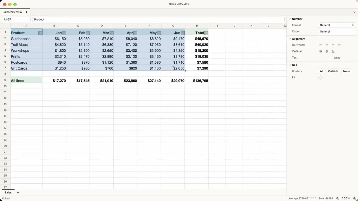Screen dimensions: 358x201
Task: Click the number format Code field
Action: coord(337,32)
